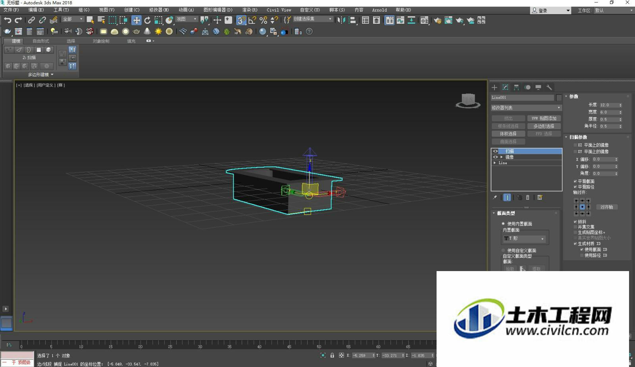
Task: Open the 编辑(E) menu
Action: tap(36, 10)
